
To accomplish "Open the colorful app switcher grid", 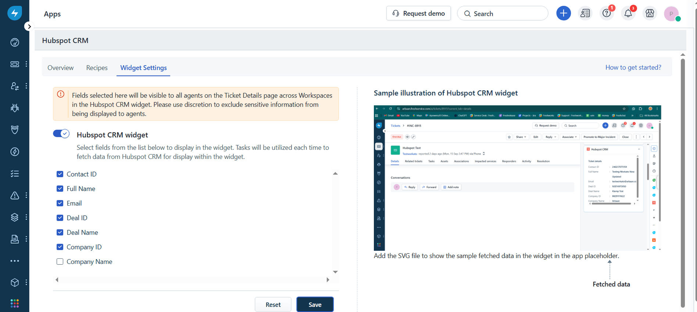I will click(15, 303).
